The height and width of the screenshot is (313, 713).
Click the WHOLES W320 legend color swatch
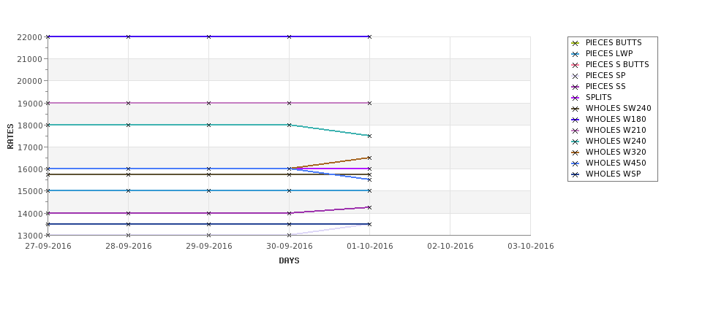coord(576,153)
